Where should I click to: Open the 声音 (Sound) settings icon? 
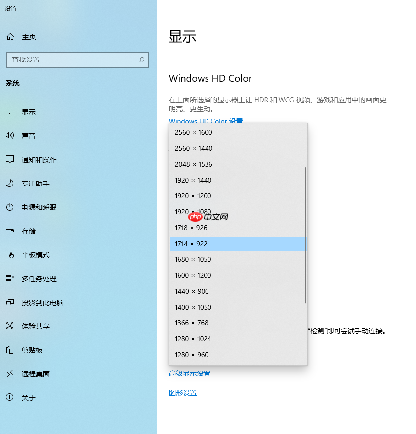coord(11,135)
